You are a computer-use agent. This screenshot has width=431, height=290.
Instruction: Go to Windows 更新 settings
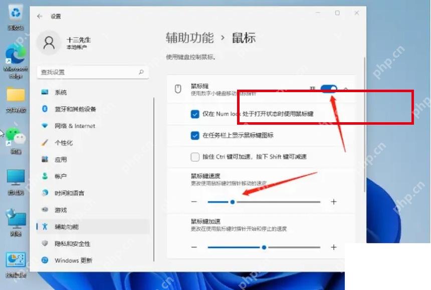click(93, 260)
